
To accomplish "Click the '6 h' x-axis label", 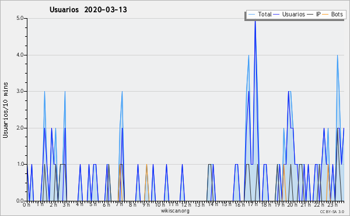I will click(107, 205).
